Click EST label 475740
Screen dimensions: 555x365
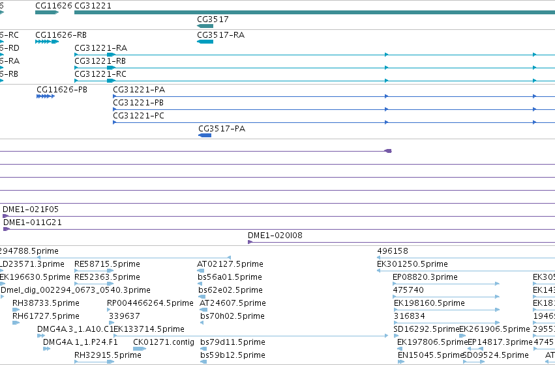[408, 290]
